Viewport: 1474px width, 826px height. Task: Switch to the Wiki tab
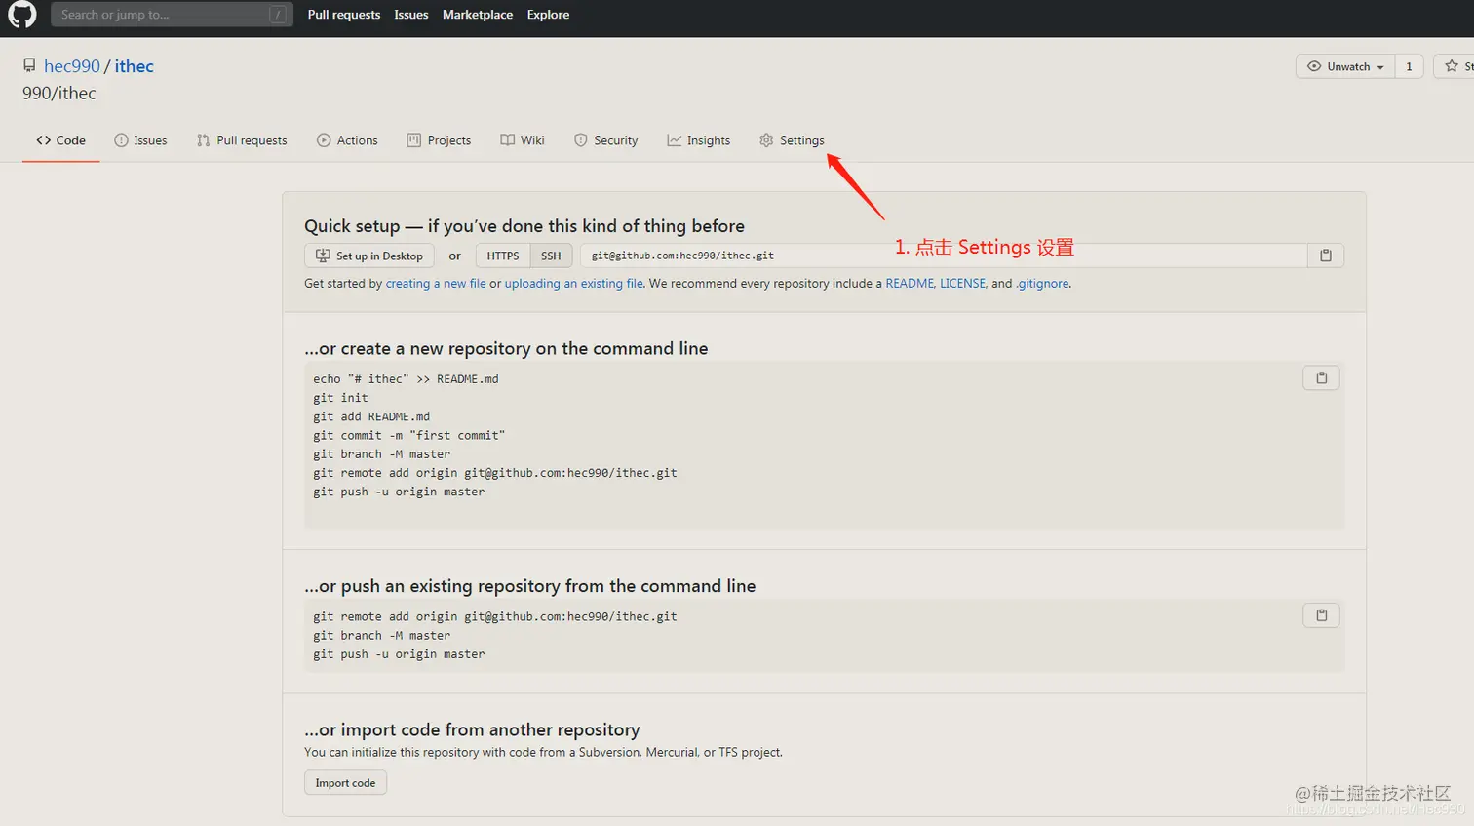(523, 140)
